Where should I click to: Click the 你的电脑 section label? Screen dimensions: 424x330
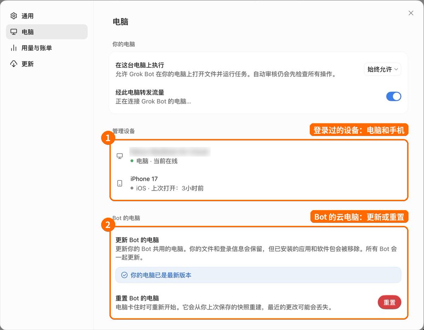tap(124, 44)
